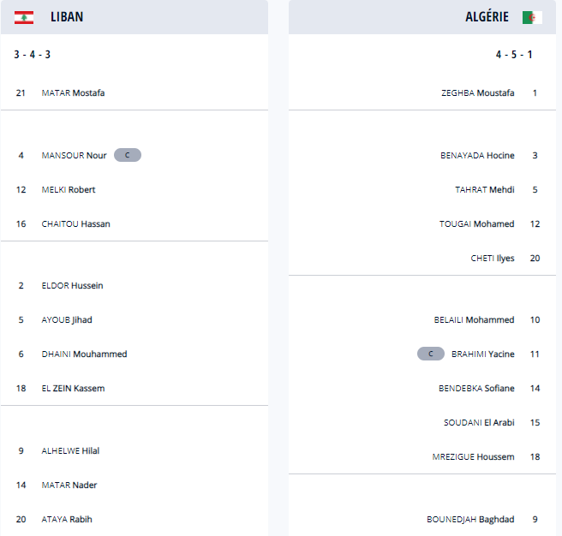Open player BENAYADA Hocine
This screenshot has width=562, height=536.
tap(477, 155)
